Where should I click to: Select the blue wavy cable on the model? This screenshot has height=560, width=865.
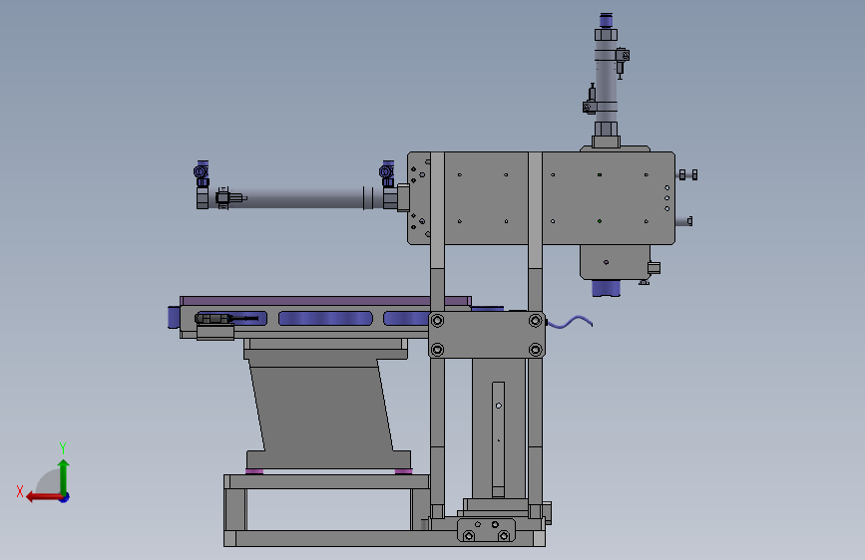point(570,322)
